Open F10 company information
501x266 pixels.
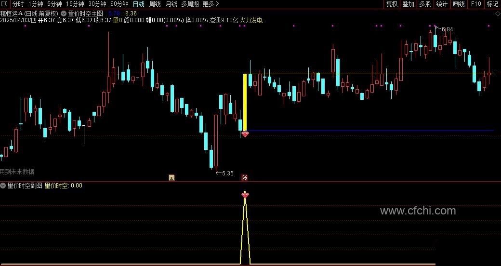point(476,4)
